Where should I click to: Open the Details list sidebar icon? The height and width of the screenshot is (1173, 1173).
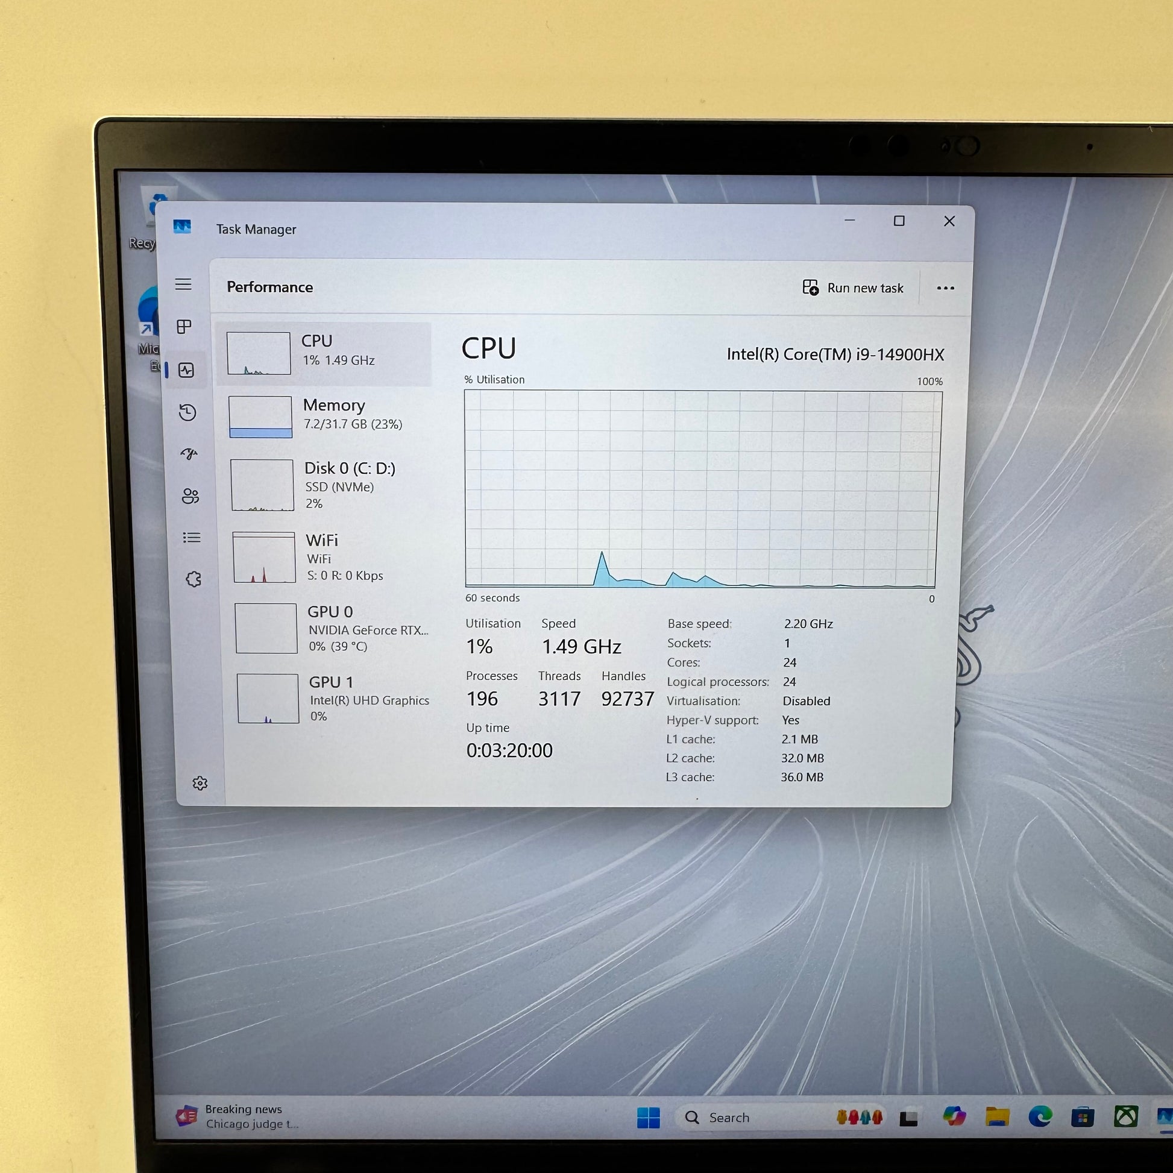point(192,537)
